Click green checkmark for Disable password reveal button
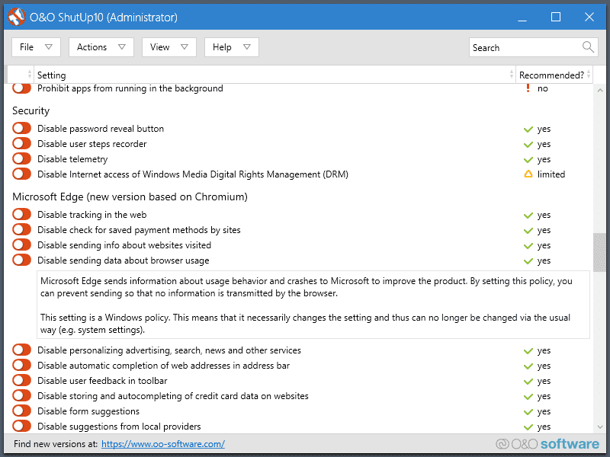This screenshot has height=457, width=610. (528, 129)
